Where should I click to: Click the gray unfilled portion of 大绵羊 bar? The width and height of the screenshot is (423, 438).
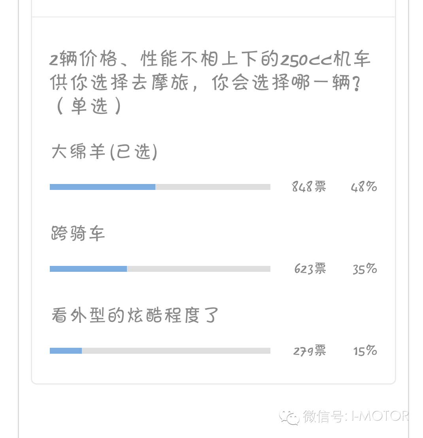pos(213,187)
